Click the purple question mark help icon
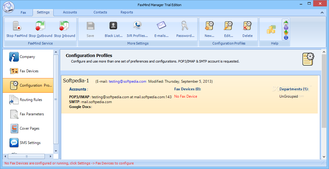Image resolution: width=329 pixels, height=169 pixels. pyautogui.click(x=286, y=28)
